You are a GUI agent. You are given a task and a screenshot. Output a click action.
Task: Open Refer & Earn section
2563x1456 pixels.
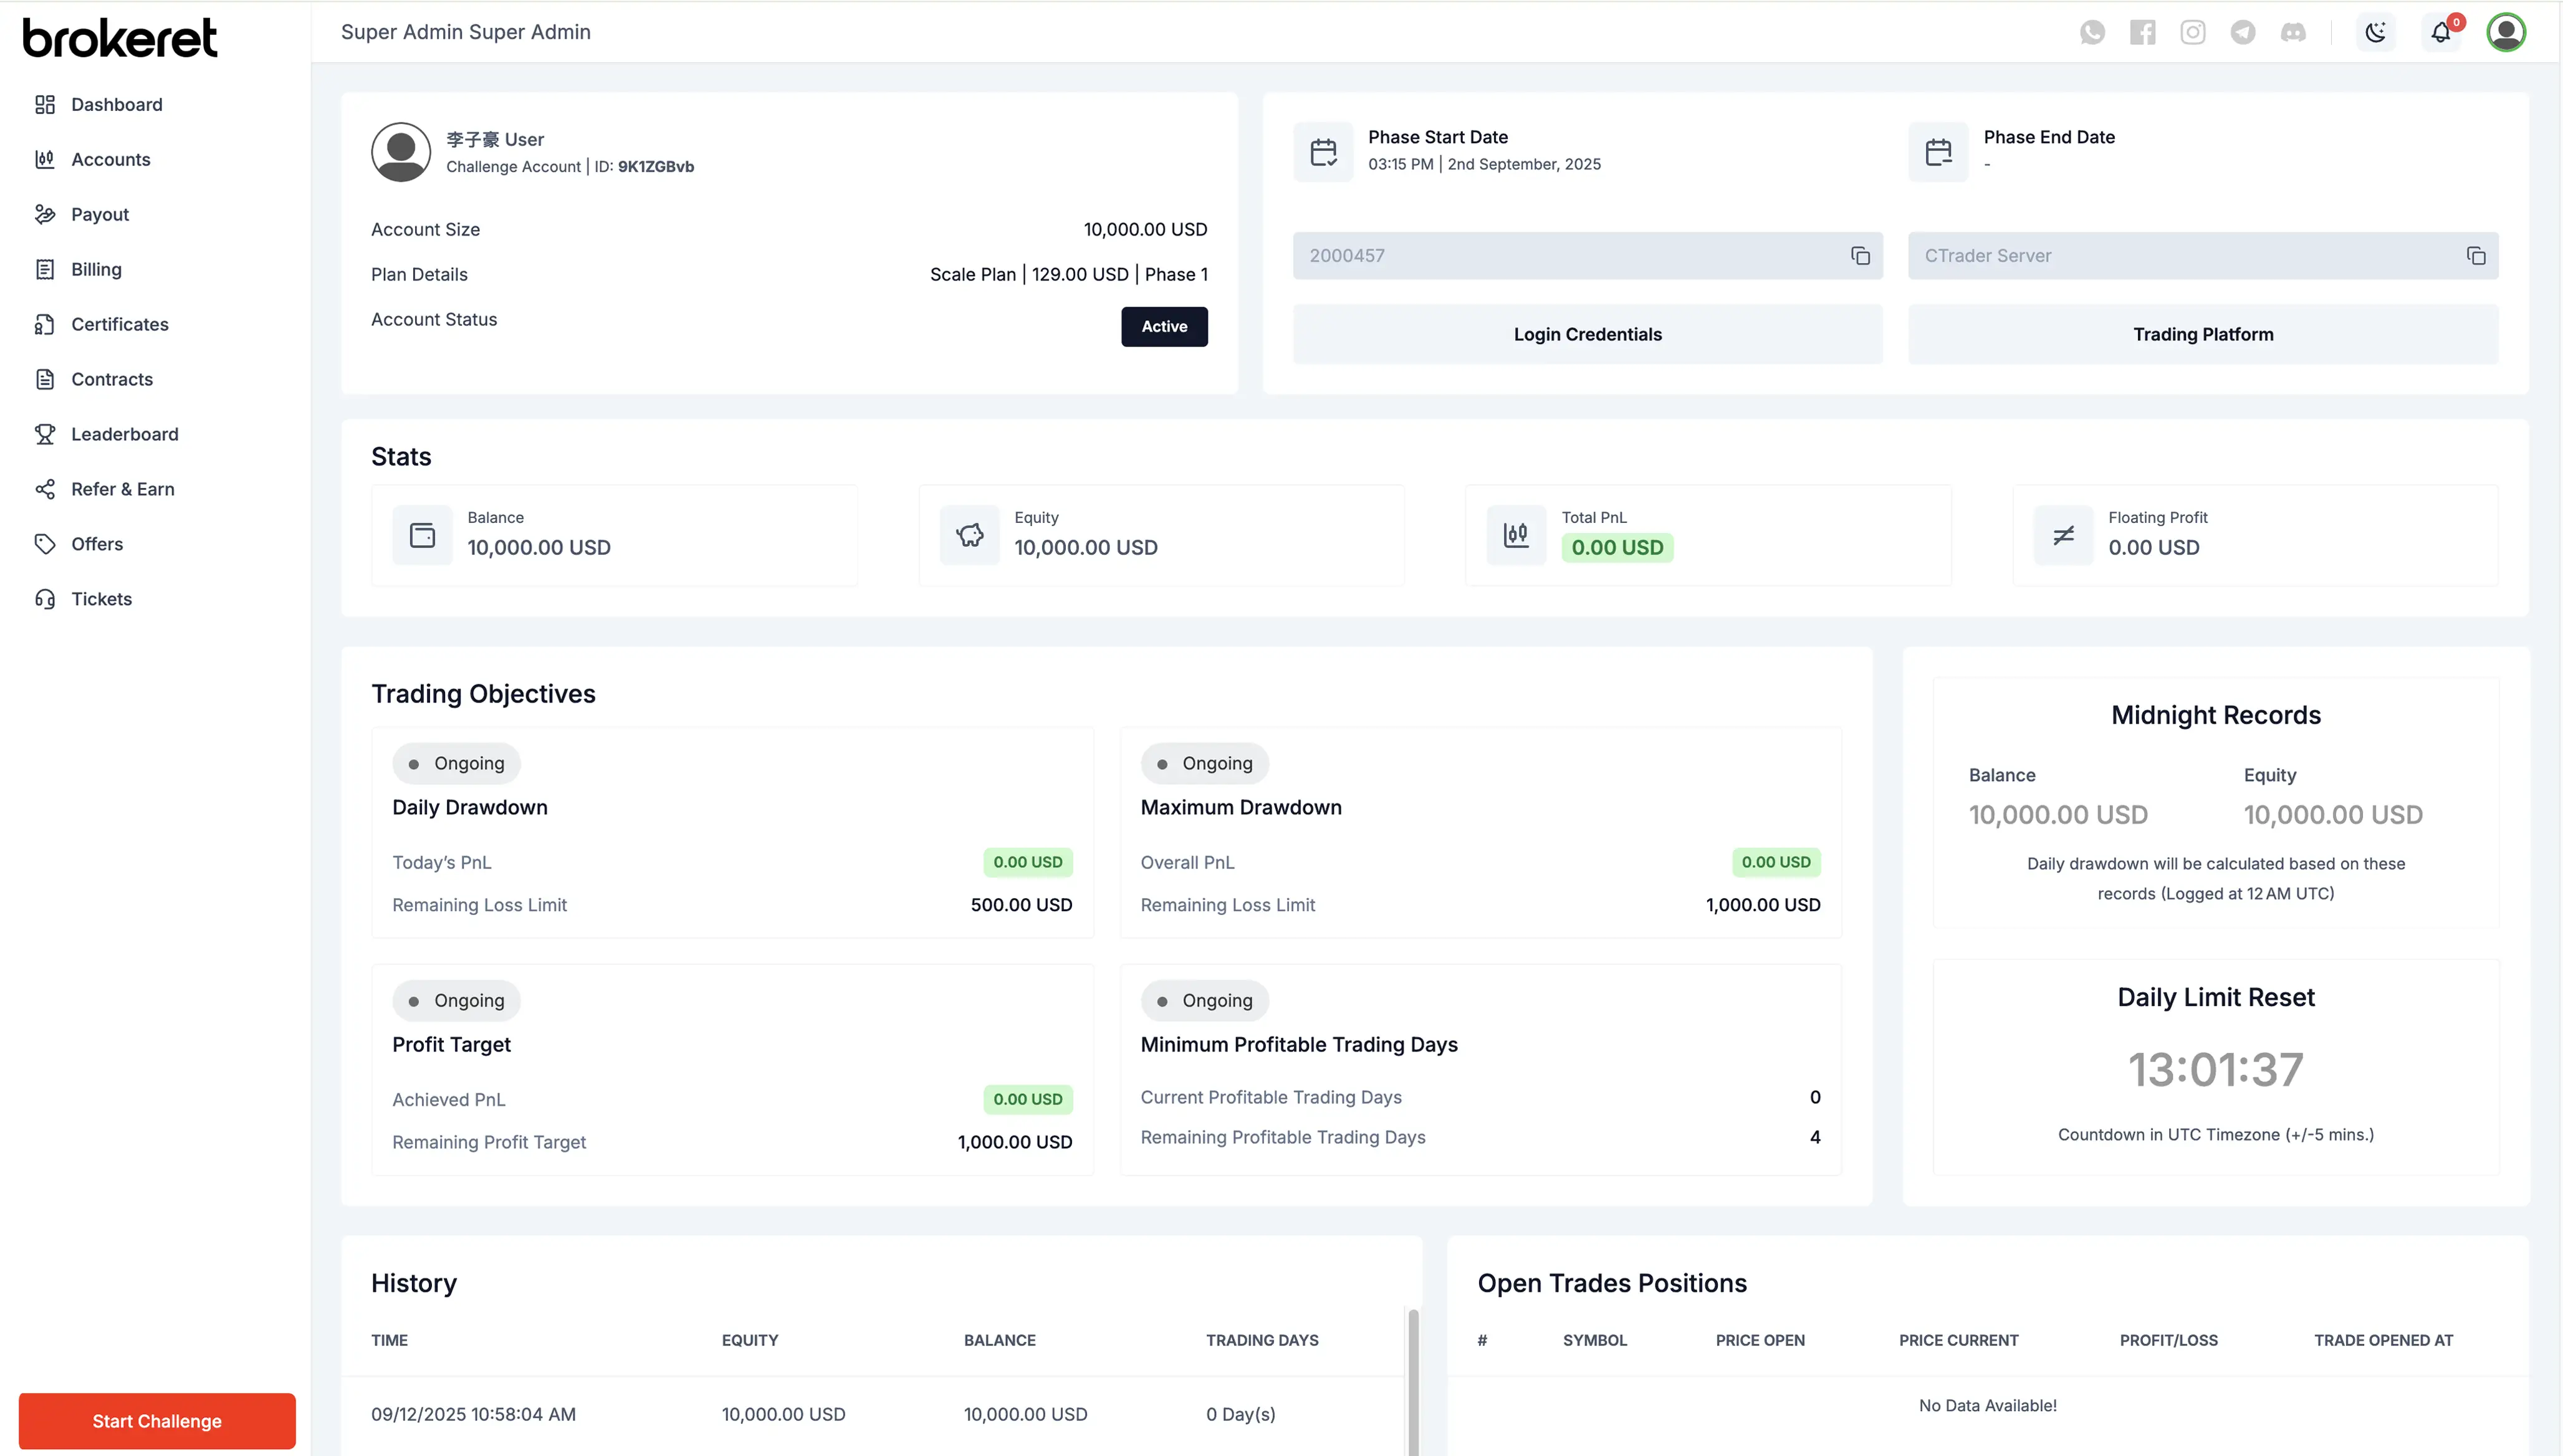[122, 489]
